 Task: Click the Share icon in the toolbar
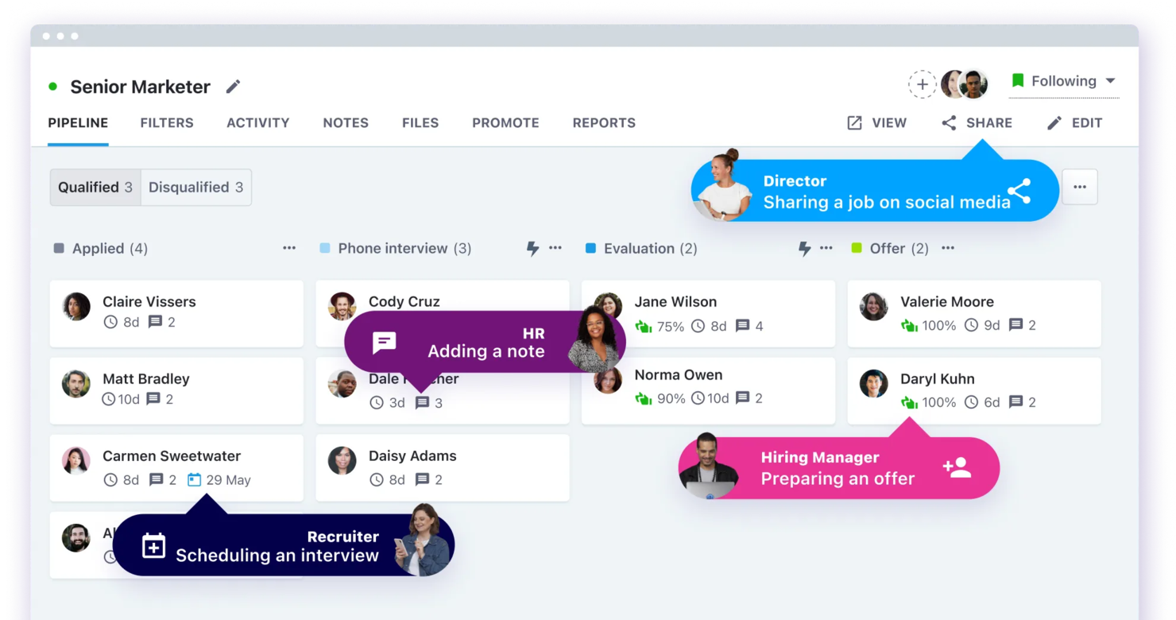click(948, 122)
